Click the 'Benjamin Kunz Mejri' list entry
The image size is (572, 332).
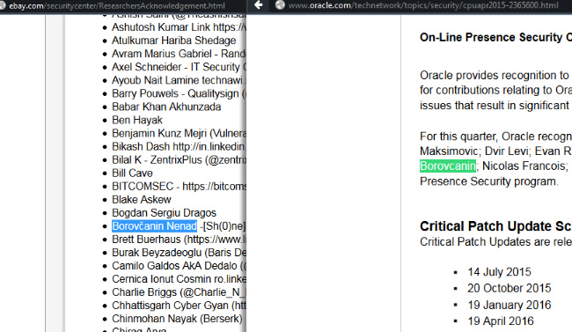pos(179,133)
